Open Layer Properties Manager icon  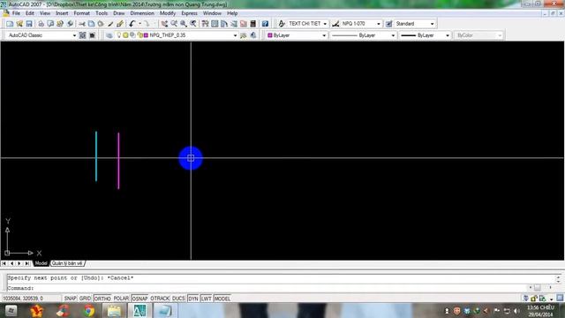pos(109,35)
